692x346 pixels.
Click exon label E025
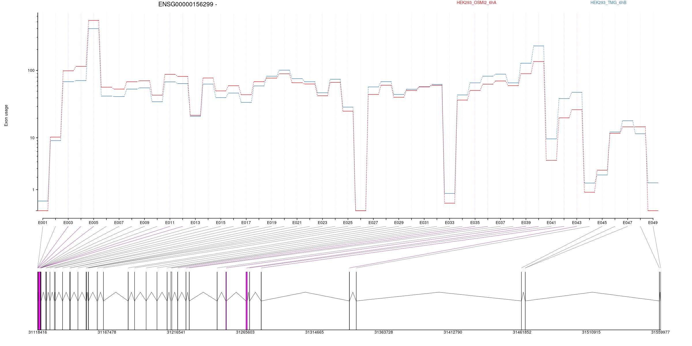[348, 223]
